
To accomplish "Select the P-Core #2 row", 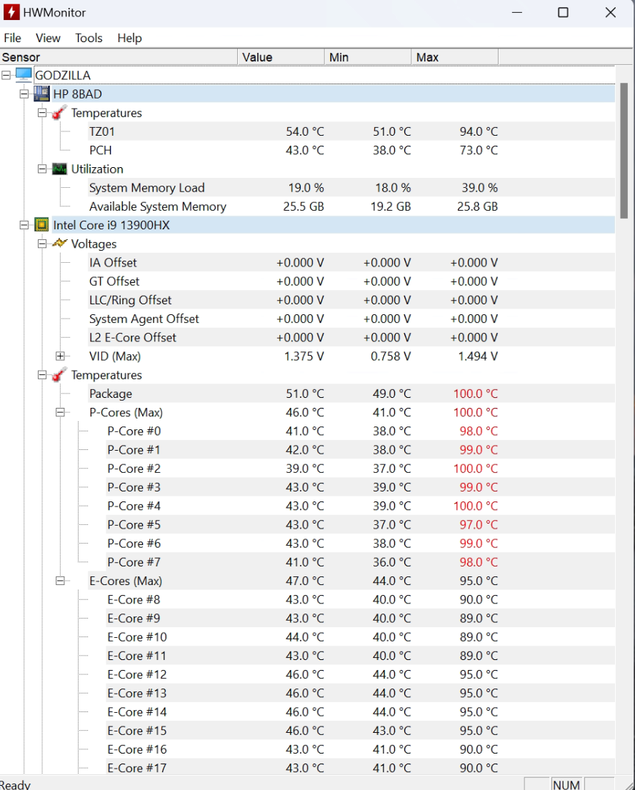I will pos(360,468).
